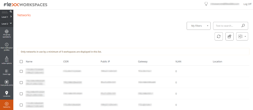Click the blurred user account name in header
The height and width of the screenshot is (110, 253).
(225, 4)
